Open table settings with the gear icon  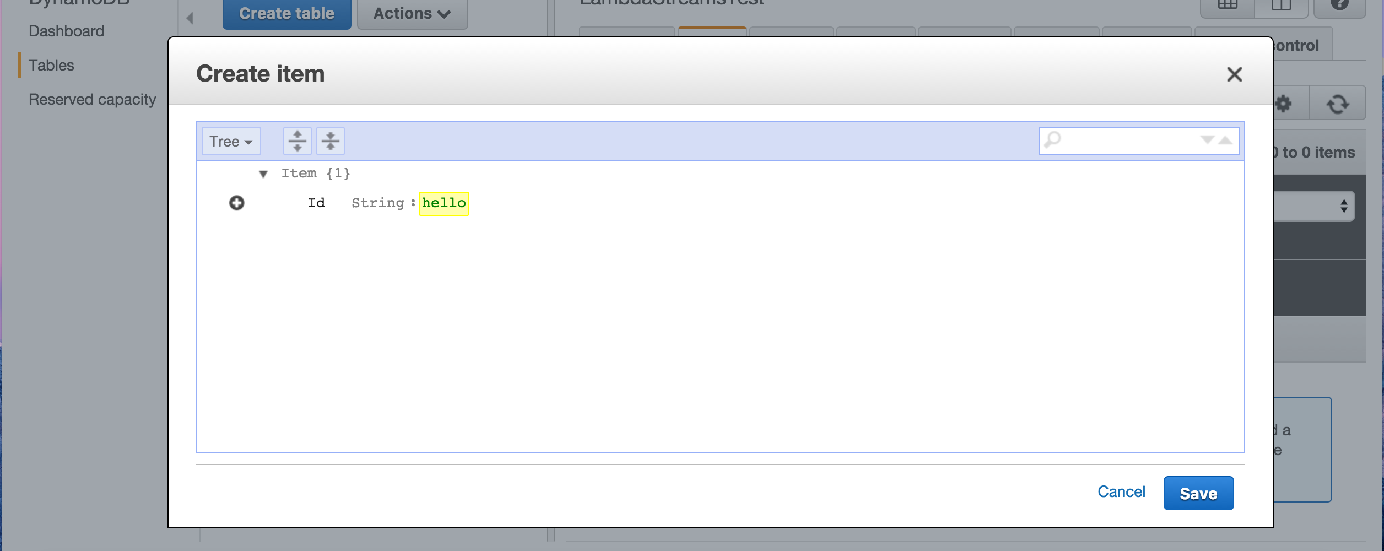[x=1284, y=102]
